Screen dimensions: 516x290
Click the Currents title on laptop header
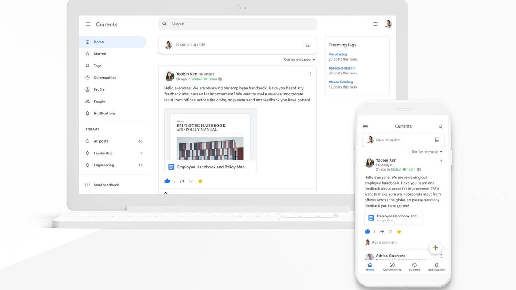[x=106, y=24]
